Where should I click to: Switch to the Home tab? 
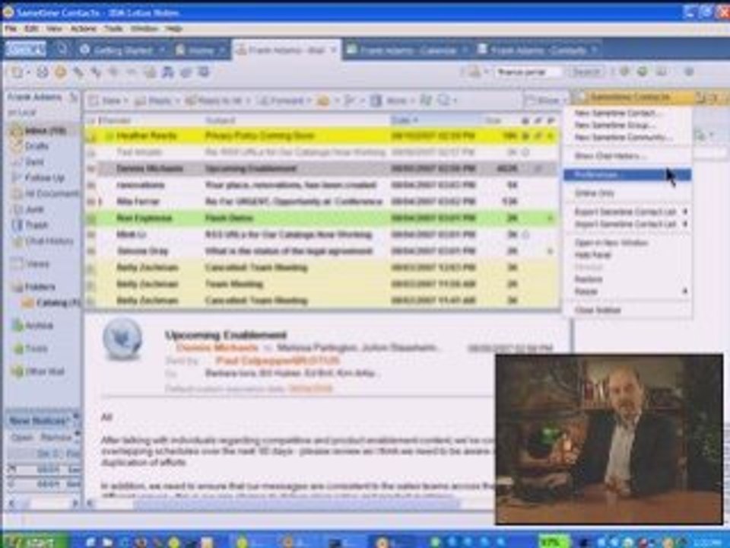point(200,50)
